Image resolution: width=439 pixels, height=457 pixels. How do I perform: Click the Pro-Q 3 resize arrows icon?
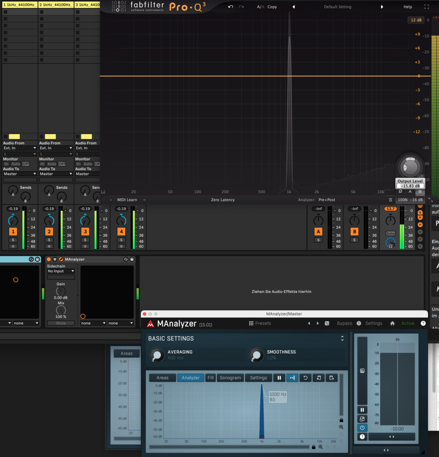point(431,200)
